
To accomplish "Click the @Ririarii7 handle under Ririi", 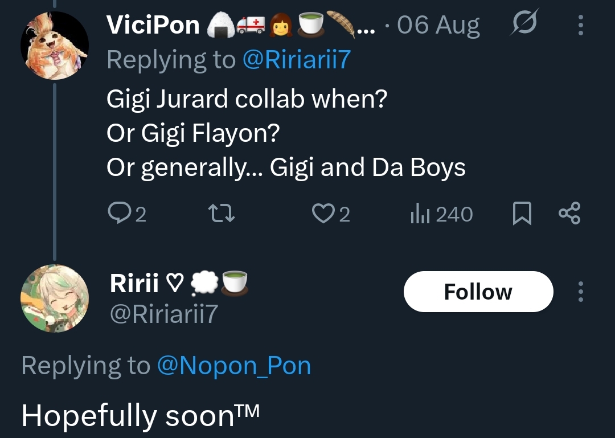I will click(x=164, y=314).
